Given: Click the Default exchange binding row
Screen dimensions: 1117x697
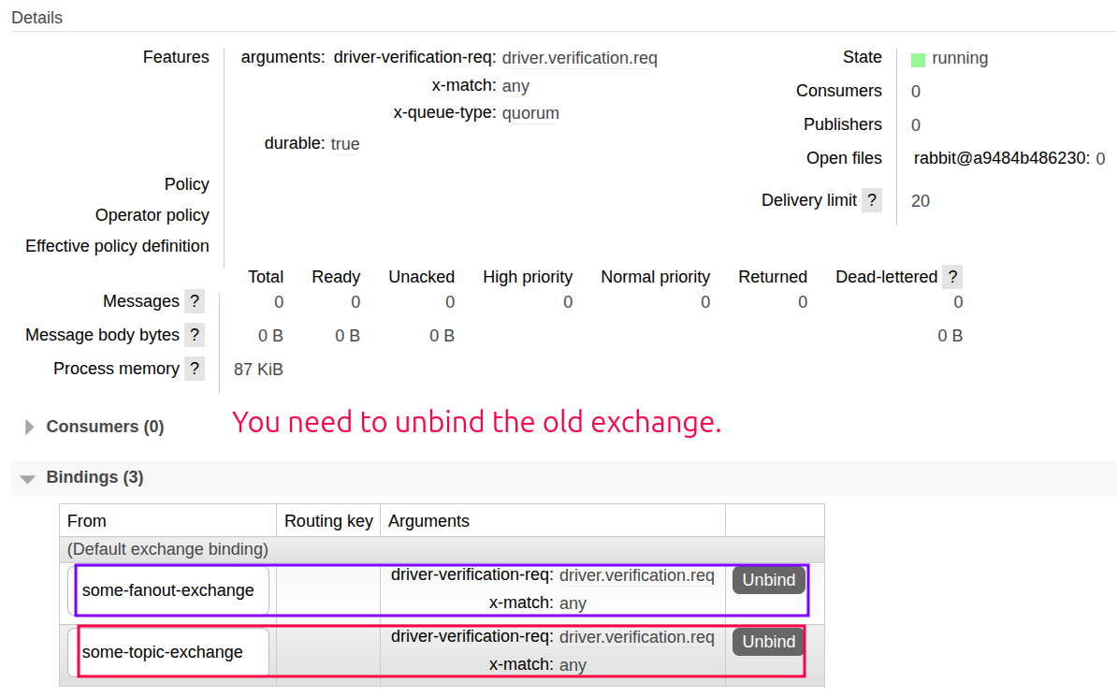Looking at the screenshot, I should (166, 549).
